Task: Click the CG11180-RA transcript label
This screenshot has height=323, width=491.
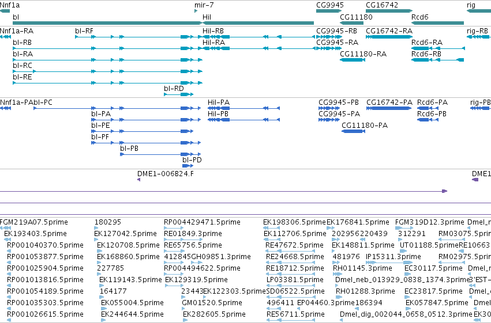Action: (363, 54)
